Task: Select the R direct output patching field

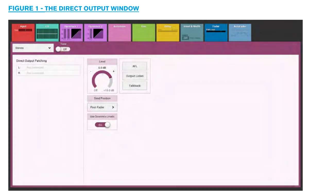Action: coord(48,73)
